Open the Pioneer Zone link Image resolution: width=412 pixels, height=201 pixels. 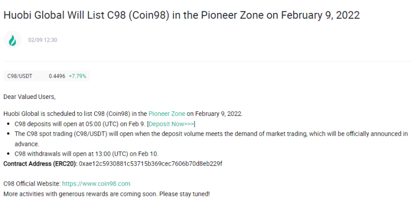click(167, 114)
